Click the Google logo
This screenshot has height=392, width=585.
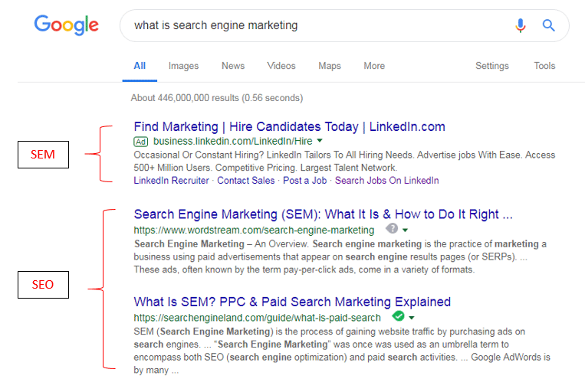67,25
